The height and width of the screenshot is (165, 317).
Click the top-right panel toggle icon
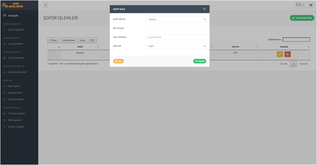[x=311, y=5]
